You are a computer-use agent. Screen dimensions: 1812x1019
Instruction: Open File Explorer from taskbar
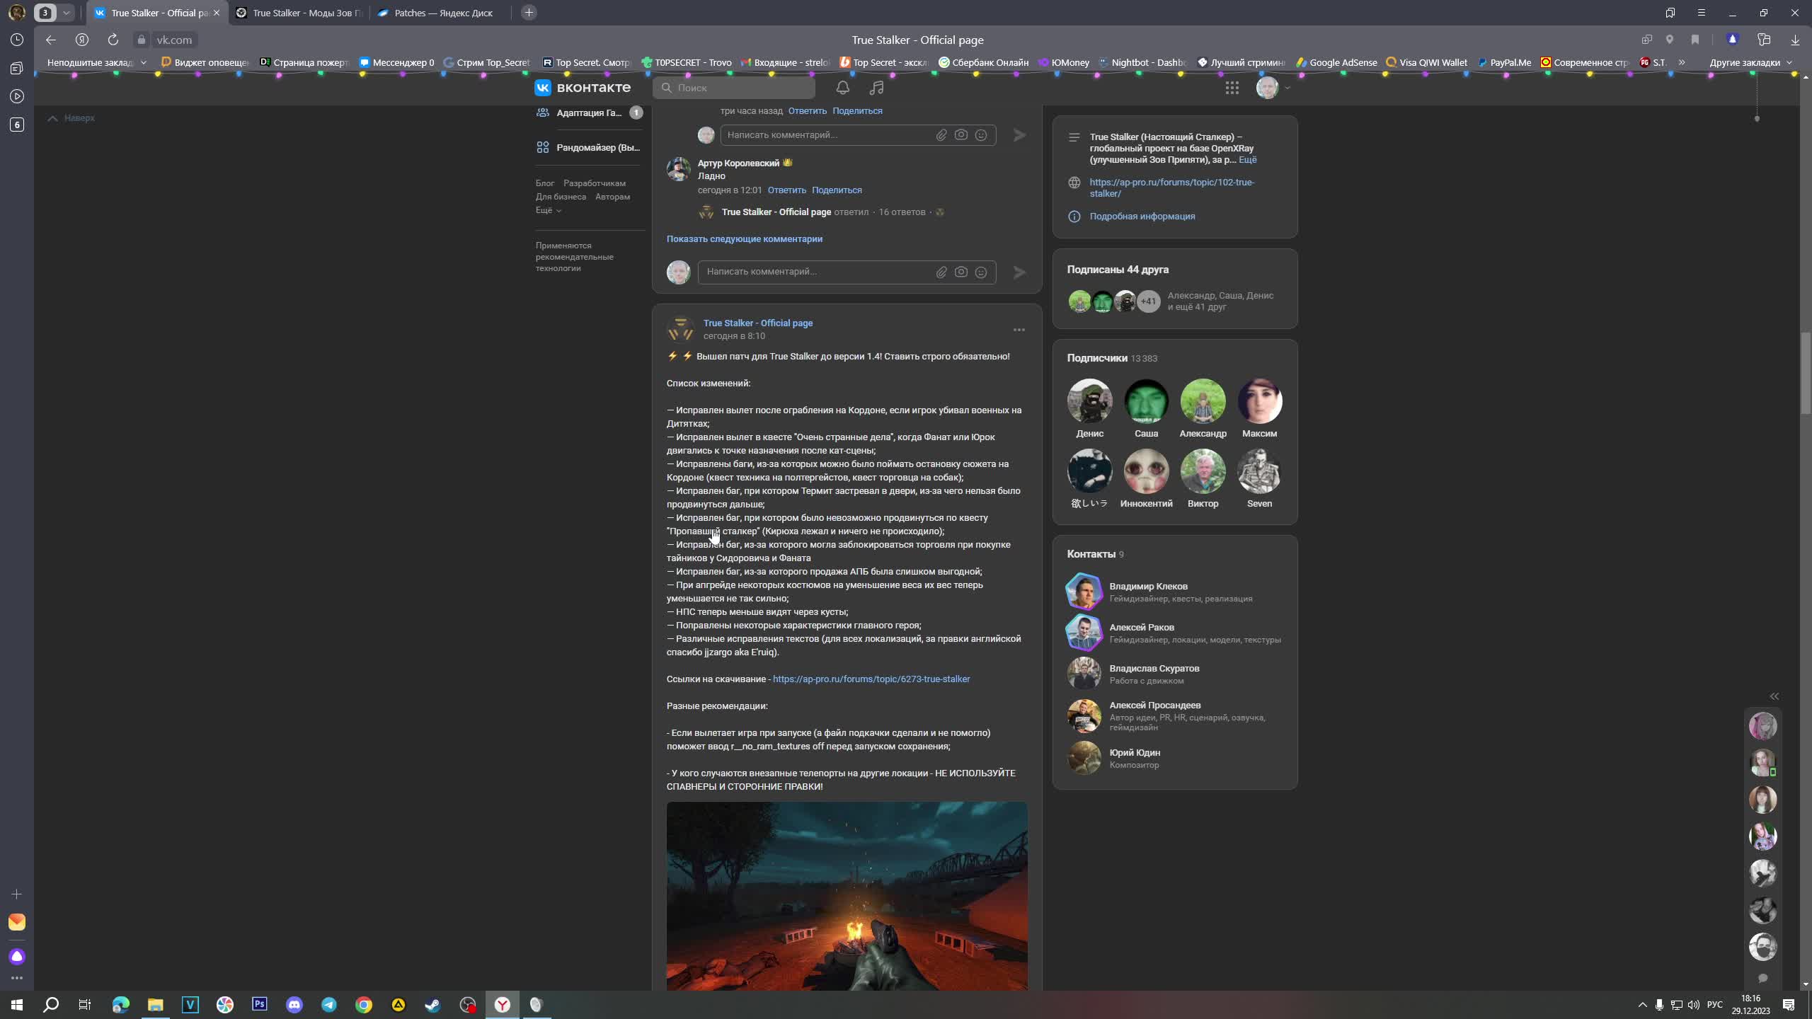(x=156, y=1004)
